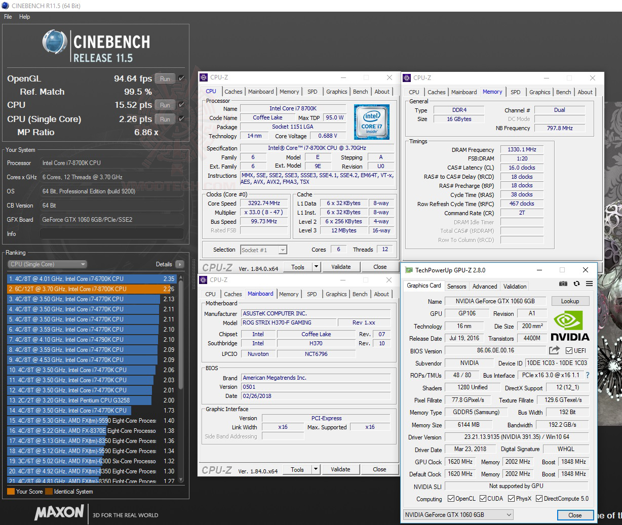Image resolution: width=622 pixels, height=525 pixels.
Task: Toggle the CPU (Single Core) test checkbox
Action: pyautogui.click(x=181, y=119)
